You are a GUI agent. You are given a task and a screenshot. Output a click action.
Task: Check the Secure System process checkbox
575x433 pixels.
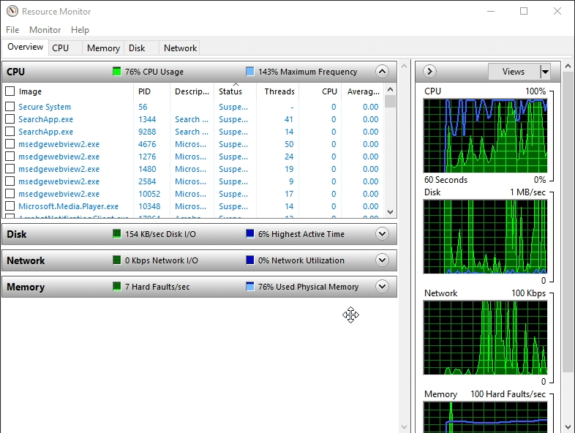[x=10, y=106]
